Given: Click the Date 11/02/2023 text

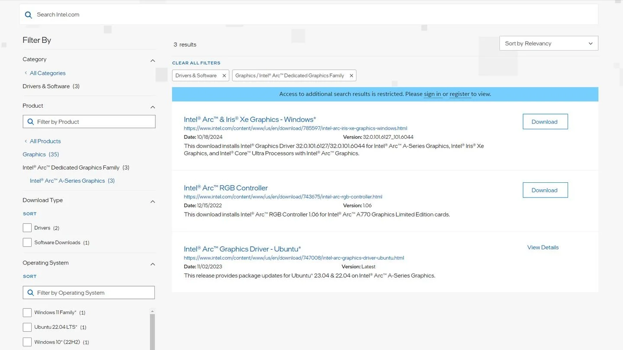Looking at the screenshot, I should click(203, 267).
